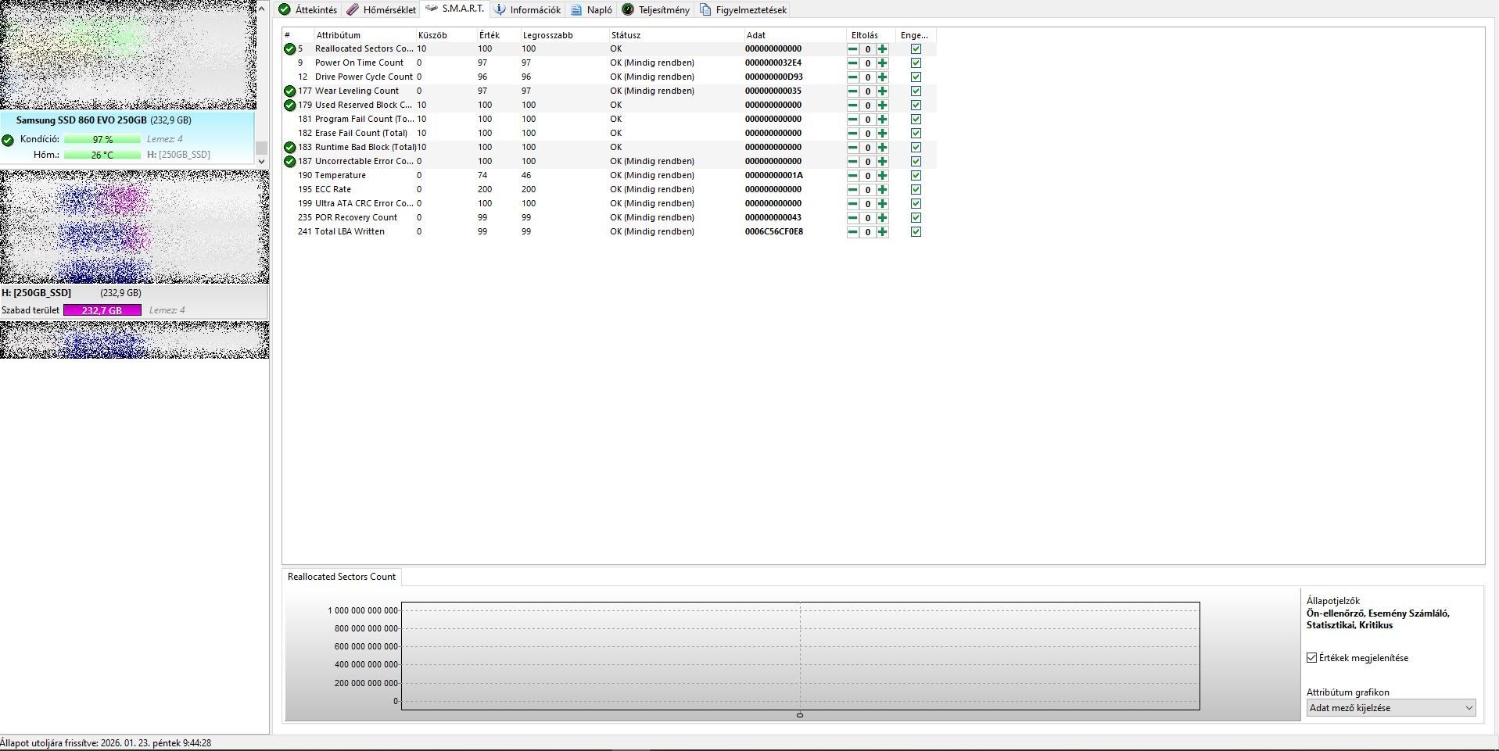This screenshot has height=751, width=1499.
Task: Click the disk list scroll-down arrow
Action: [x=262, y=161]
